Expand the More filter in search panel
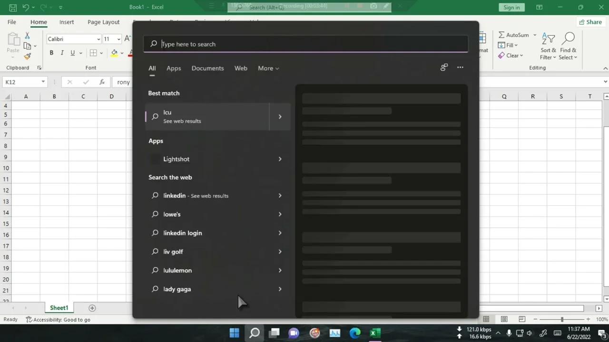 [x=268, y=68]
